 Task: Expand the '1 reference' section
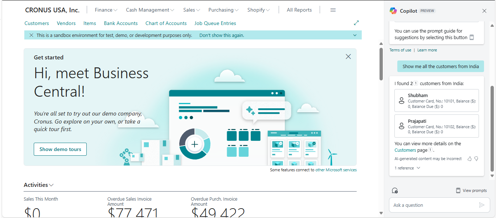[x=407, y=168]
